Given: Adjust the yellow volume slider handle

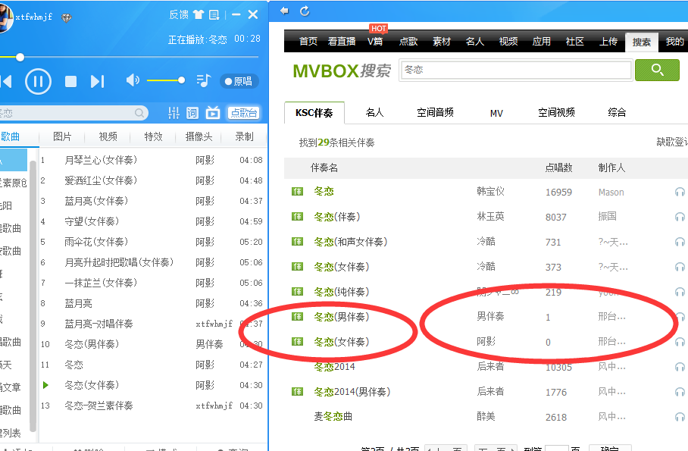Looking at the screenshot, I should [181, 80].
